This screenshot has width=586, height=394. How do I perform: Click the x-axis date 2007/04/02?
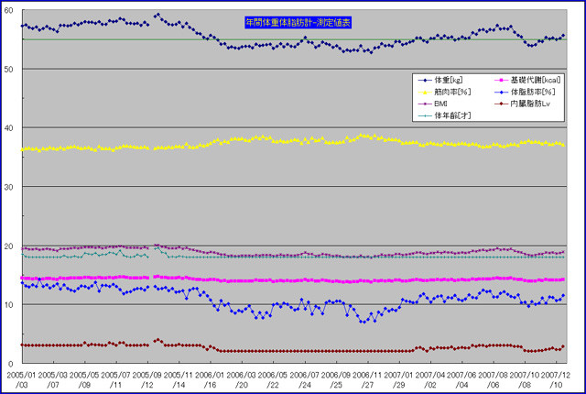coord(430,379)
